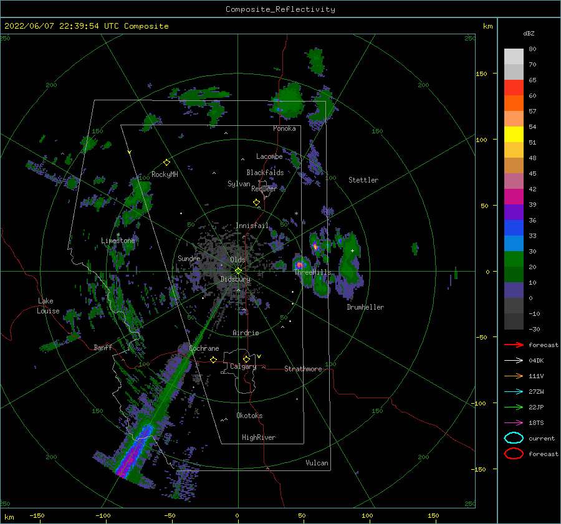Click the yellow diamond marker beside RockyMH
561x524 pixels.
(166, 163)
